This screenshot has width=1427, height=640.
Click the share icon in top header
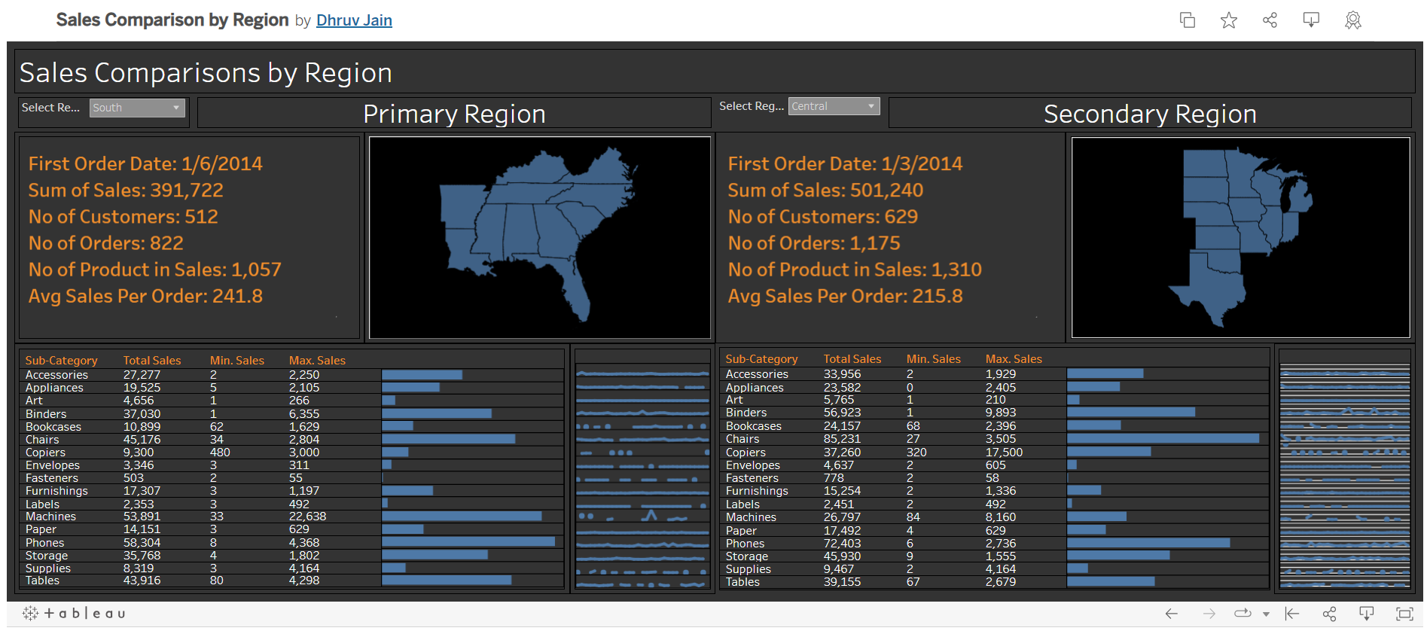[x=1270, y=20]
